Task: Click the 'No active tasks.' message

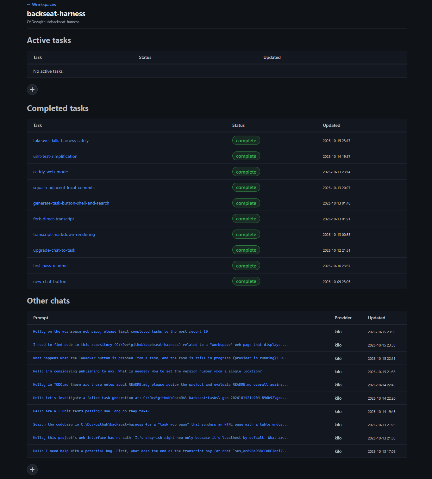Action: tap(48, 71)
